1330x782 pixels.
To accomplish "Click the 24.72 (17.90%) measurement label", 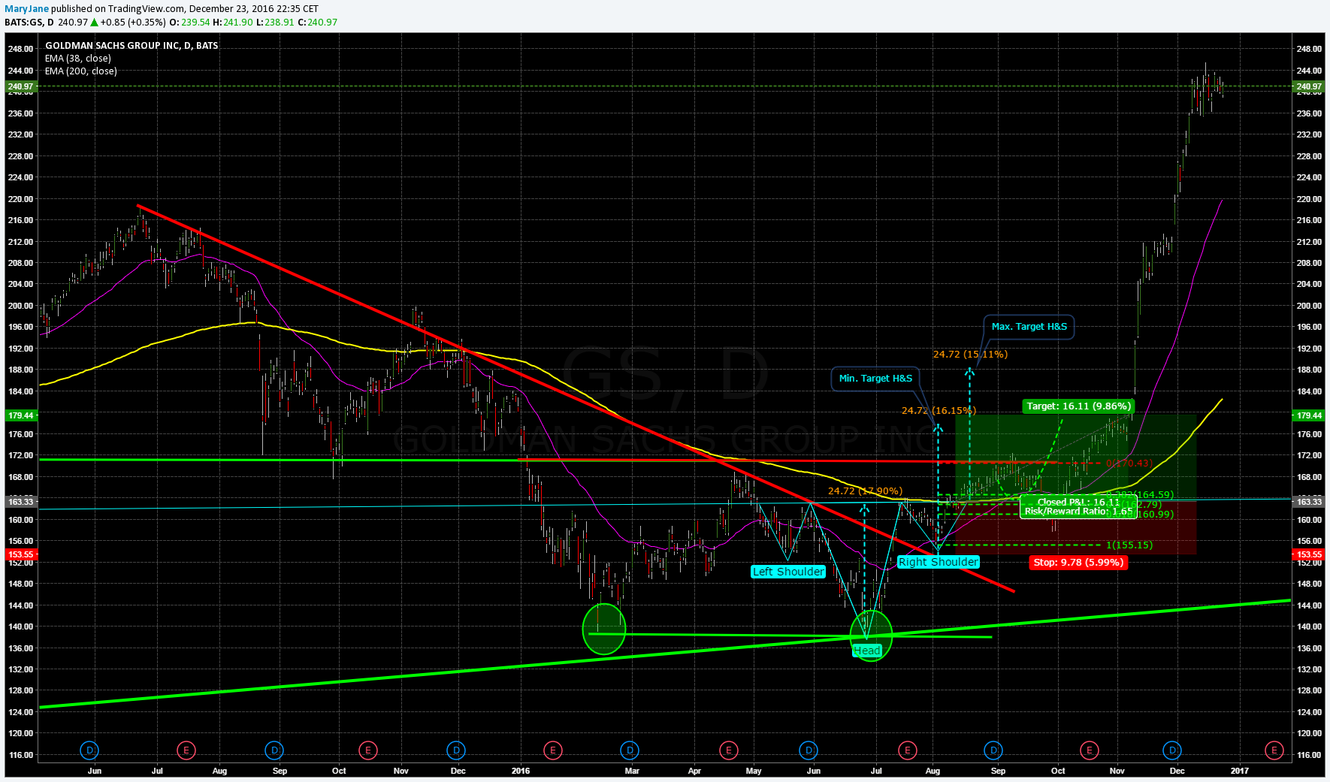I will click(865, 491).
